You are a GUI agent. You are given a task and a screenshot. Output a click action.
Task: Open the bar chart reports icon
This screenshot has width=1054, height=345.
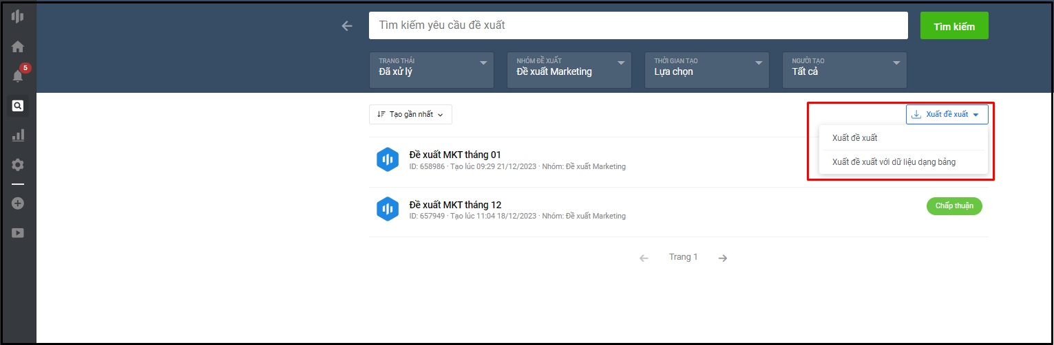pos(18,135)
